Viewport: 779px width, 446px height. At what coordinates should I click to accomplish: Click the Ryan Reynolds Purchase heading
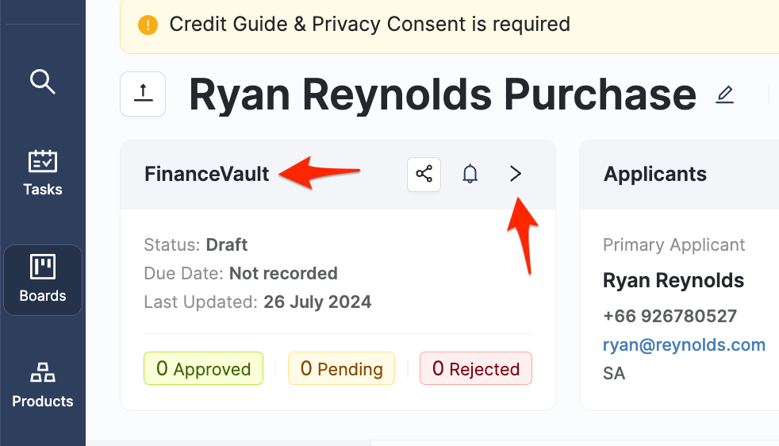(442, 95)
